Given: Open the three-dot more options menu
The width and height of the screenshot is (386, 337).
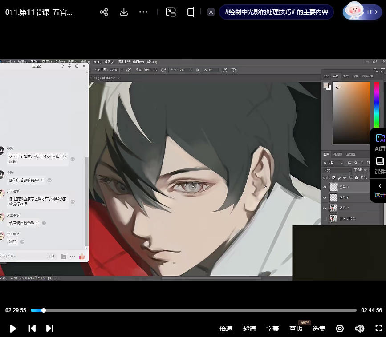Looking at the screenshot, I should point(143,12).
